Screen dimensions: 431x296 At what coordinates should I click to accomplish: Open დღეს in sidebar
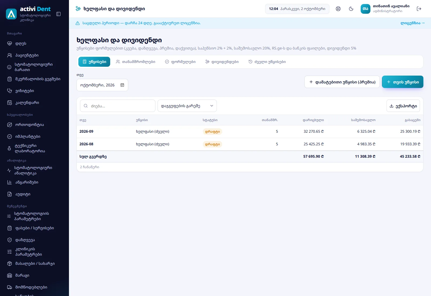tap(34, 43)
